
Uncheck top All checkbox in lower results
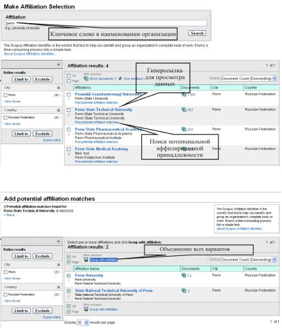click(69, 257)
